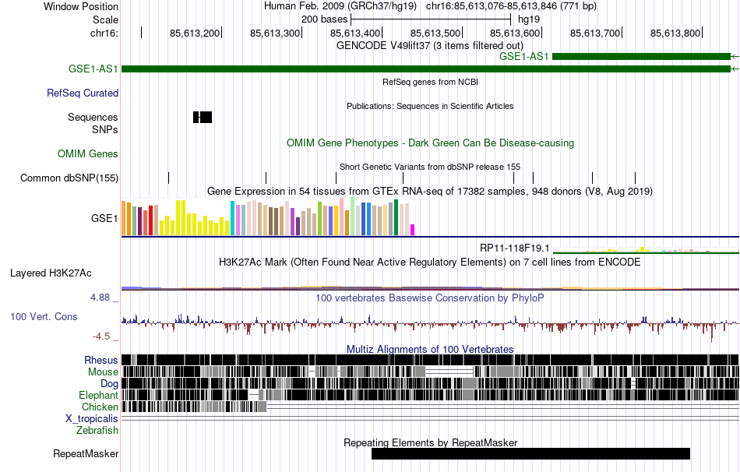The height and width of the screenshot is (472, 740).
Task: Open the GTEx Gene Expression track title
Action: 430,191
